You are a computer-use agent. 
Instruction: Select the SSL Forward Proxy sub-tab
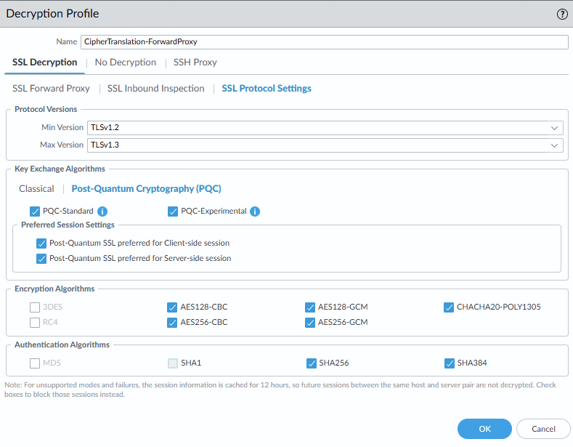(51, 89)
